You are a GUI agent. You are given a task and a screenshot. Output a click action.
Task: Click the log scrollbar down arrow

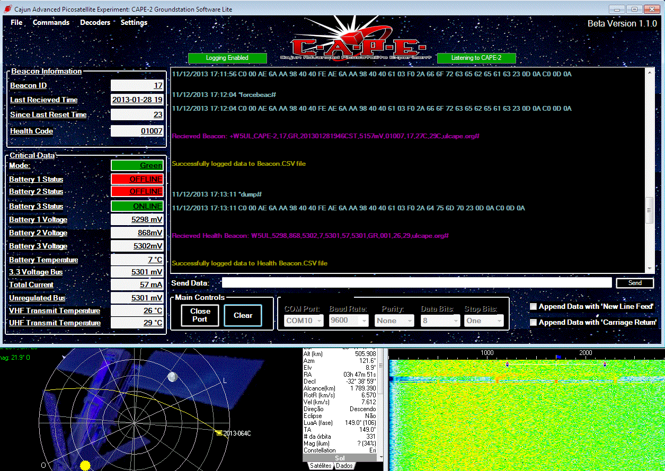(650, 268)
